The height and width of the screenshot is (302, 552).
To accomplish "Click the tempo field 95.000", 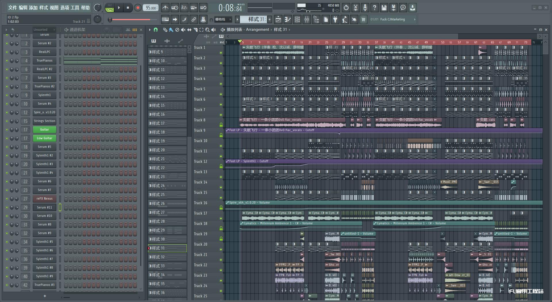I will click(151, 8).
